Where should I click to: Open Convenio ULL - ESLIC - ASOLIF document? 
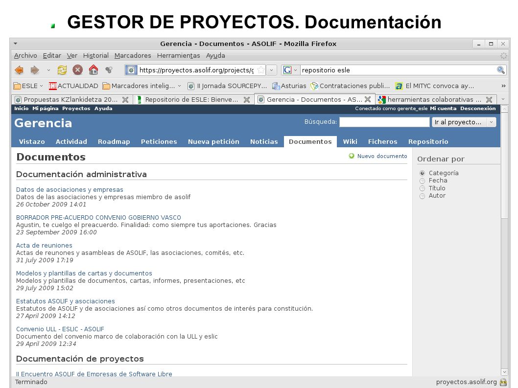coord(60,329)
